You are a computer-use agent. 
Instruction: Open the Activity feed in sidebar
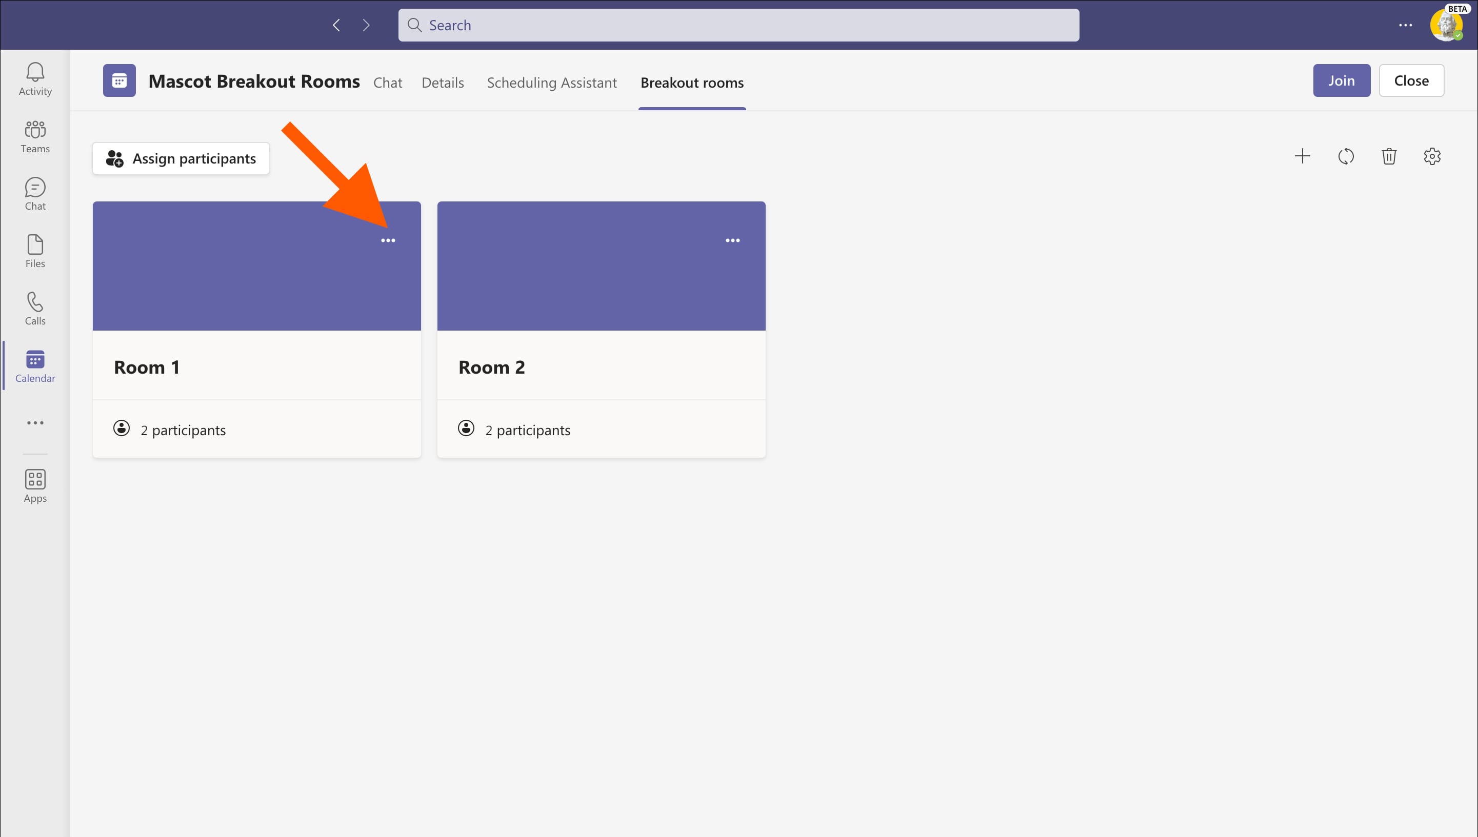click(35, 79)
